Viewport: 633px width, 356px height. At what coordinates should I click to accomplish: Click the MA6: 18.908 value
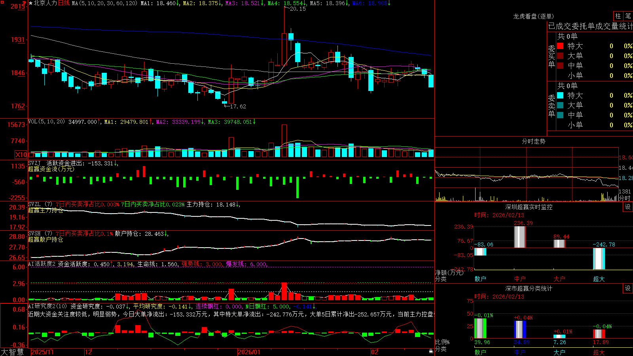(x=370, y=3)
